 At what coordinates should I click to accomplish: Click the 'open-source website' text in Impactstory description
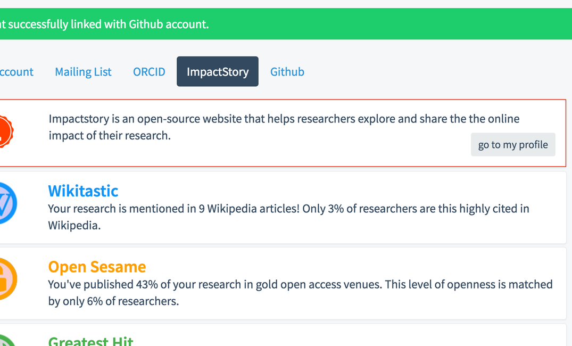[161, 119]
